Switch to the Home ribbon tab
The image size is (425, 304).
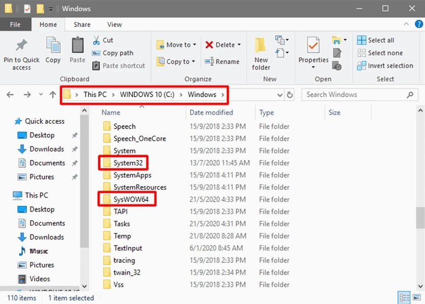(48, 24)
